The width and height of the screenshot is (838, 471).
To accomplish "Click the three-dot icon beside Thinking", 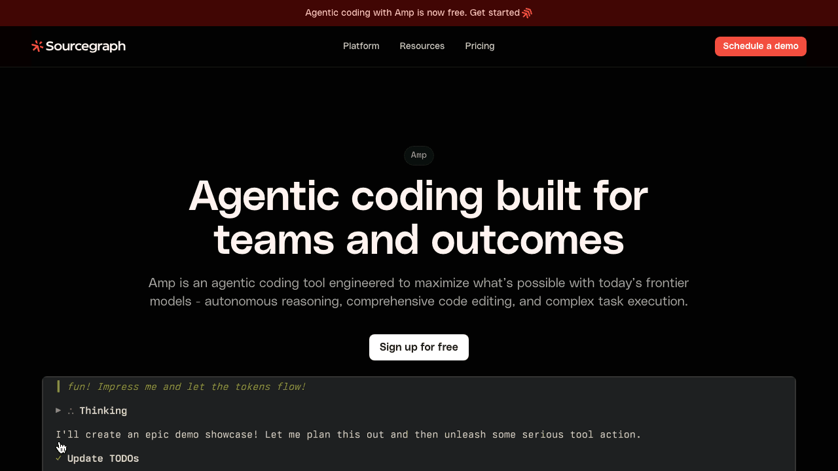I will 71,411.
